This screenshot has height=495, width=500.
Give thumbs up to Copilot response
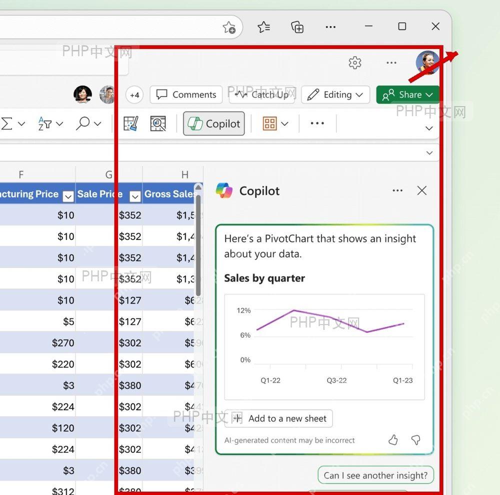(393, 440)
